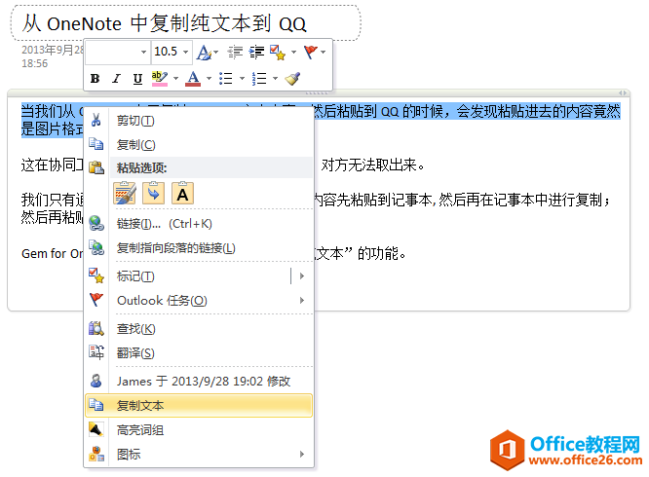Select the 复制文本 menu item
The height and width of the screenshot is (477, 649).
199,406
